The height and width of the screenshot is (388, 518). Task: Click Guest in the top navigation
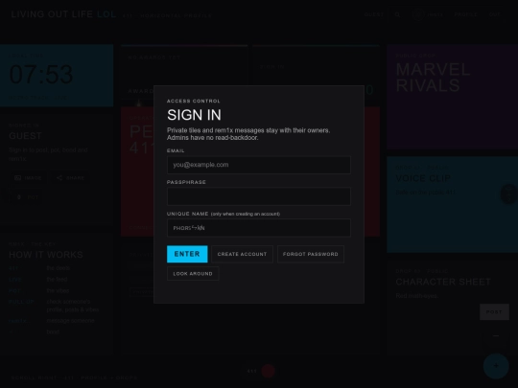point(374,14)
